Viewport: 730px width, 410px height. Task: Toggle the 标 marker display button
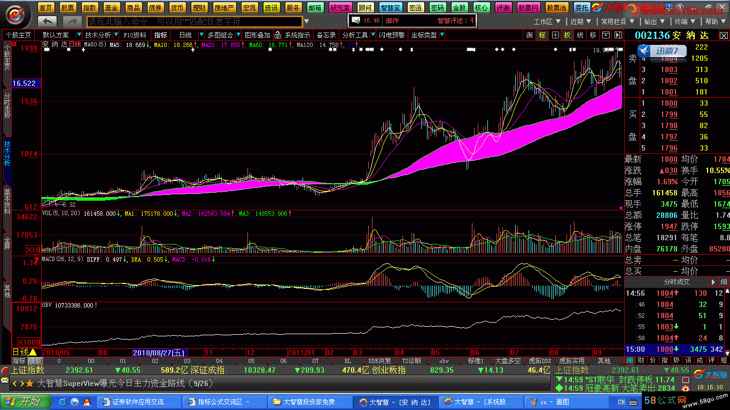point(542,35)
